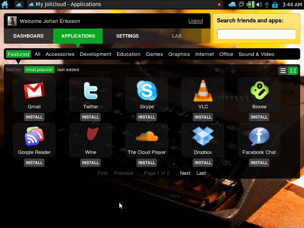Click the First page link
This screenshot has width=304, height=228.
tap(103, 173)
